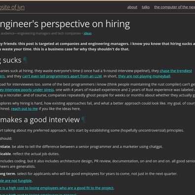Open the 'about' navigation item
The height and width of the screenshot is (195, 195).
(132, 7)
